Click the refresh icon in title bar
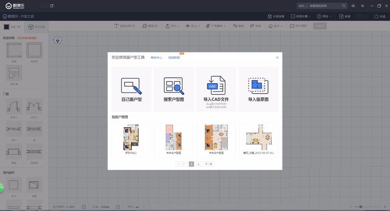The height and width of the screenshot is (211, 390). pyautogui.click(x=52, y=6)
